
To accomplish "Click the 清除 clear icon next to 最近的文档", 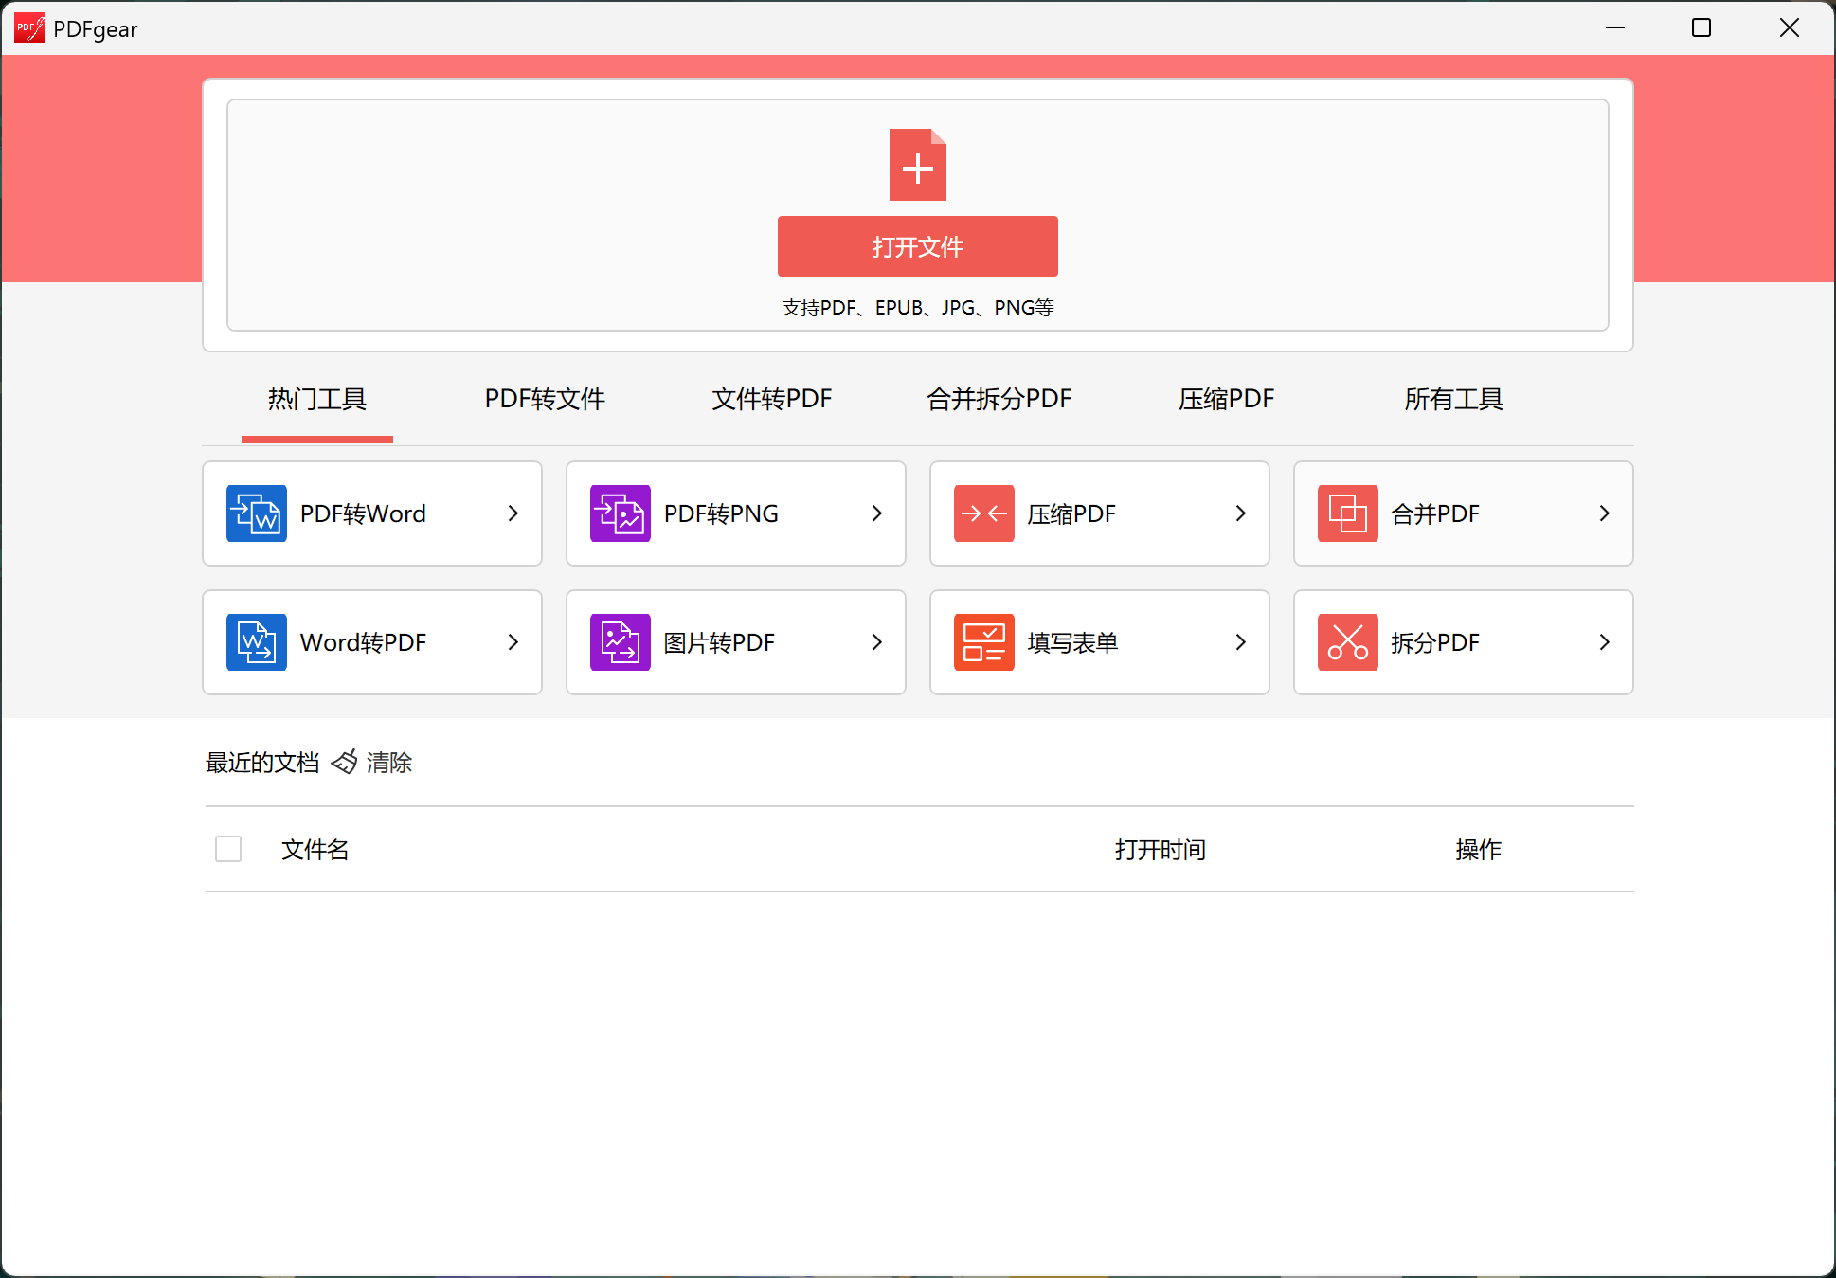I will tap(344, 762).
